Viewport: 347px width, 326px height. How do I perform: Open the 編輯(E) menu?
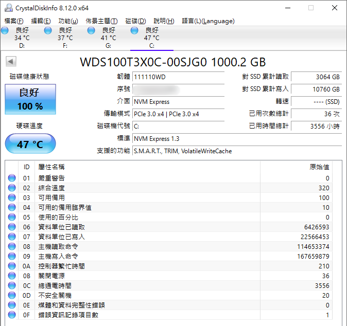(x=41, y=21)
